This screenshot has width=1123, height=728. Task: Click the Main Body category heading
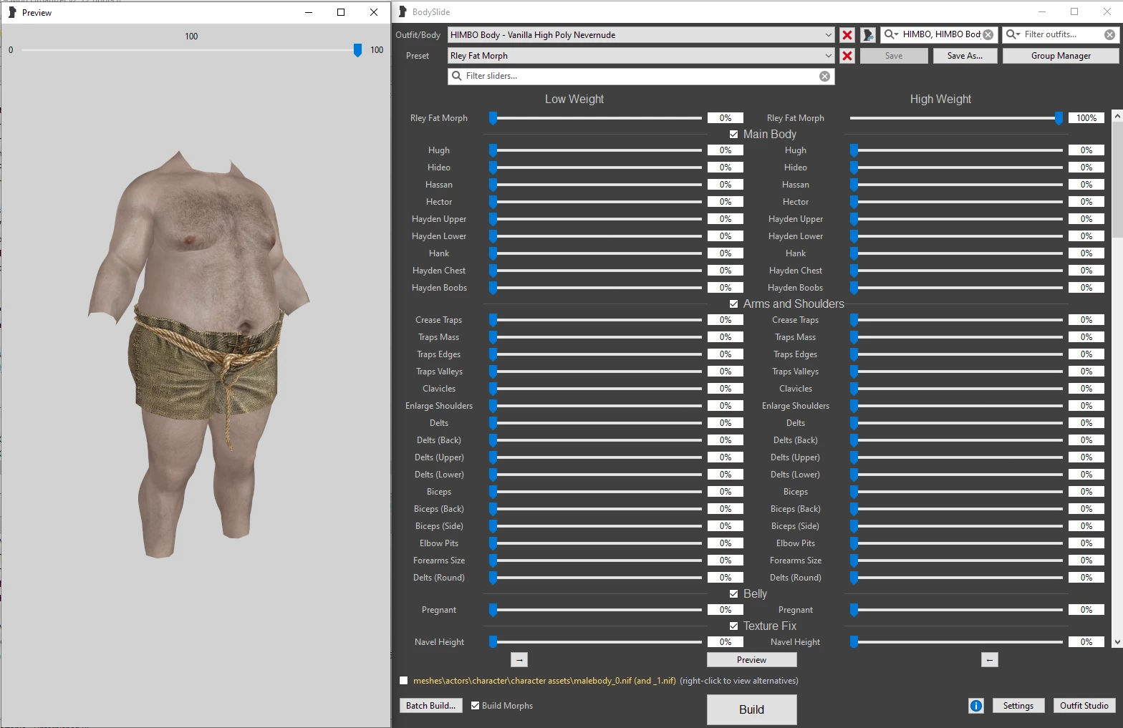pos(770,135)
